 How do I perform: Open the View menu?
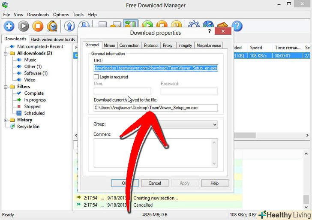[18, 15]
